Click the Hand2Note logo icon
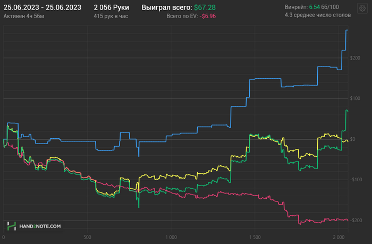 (12, 226)
